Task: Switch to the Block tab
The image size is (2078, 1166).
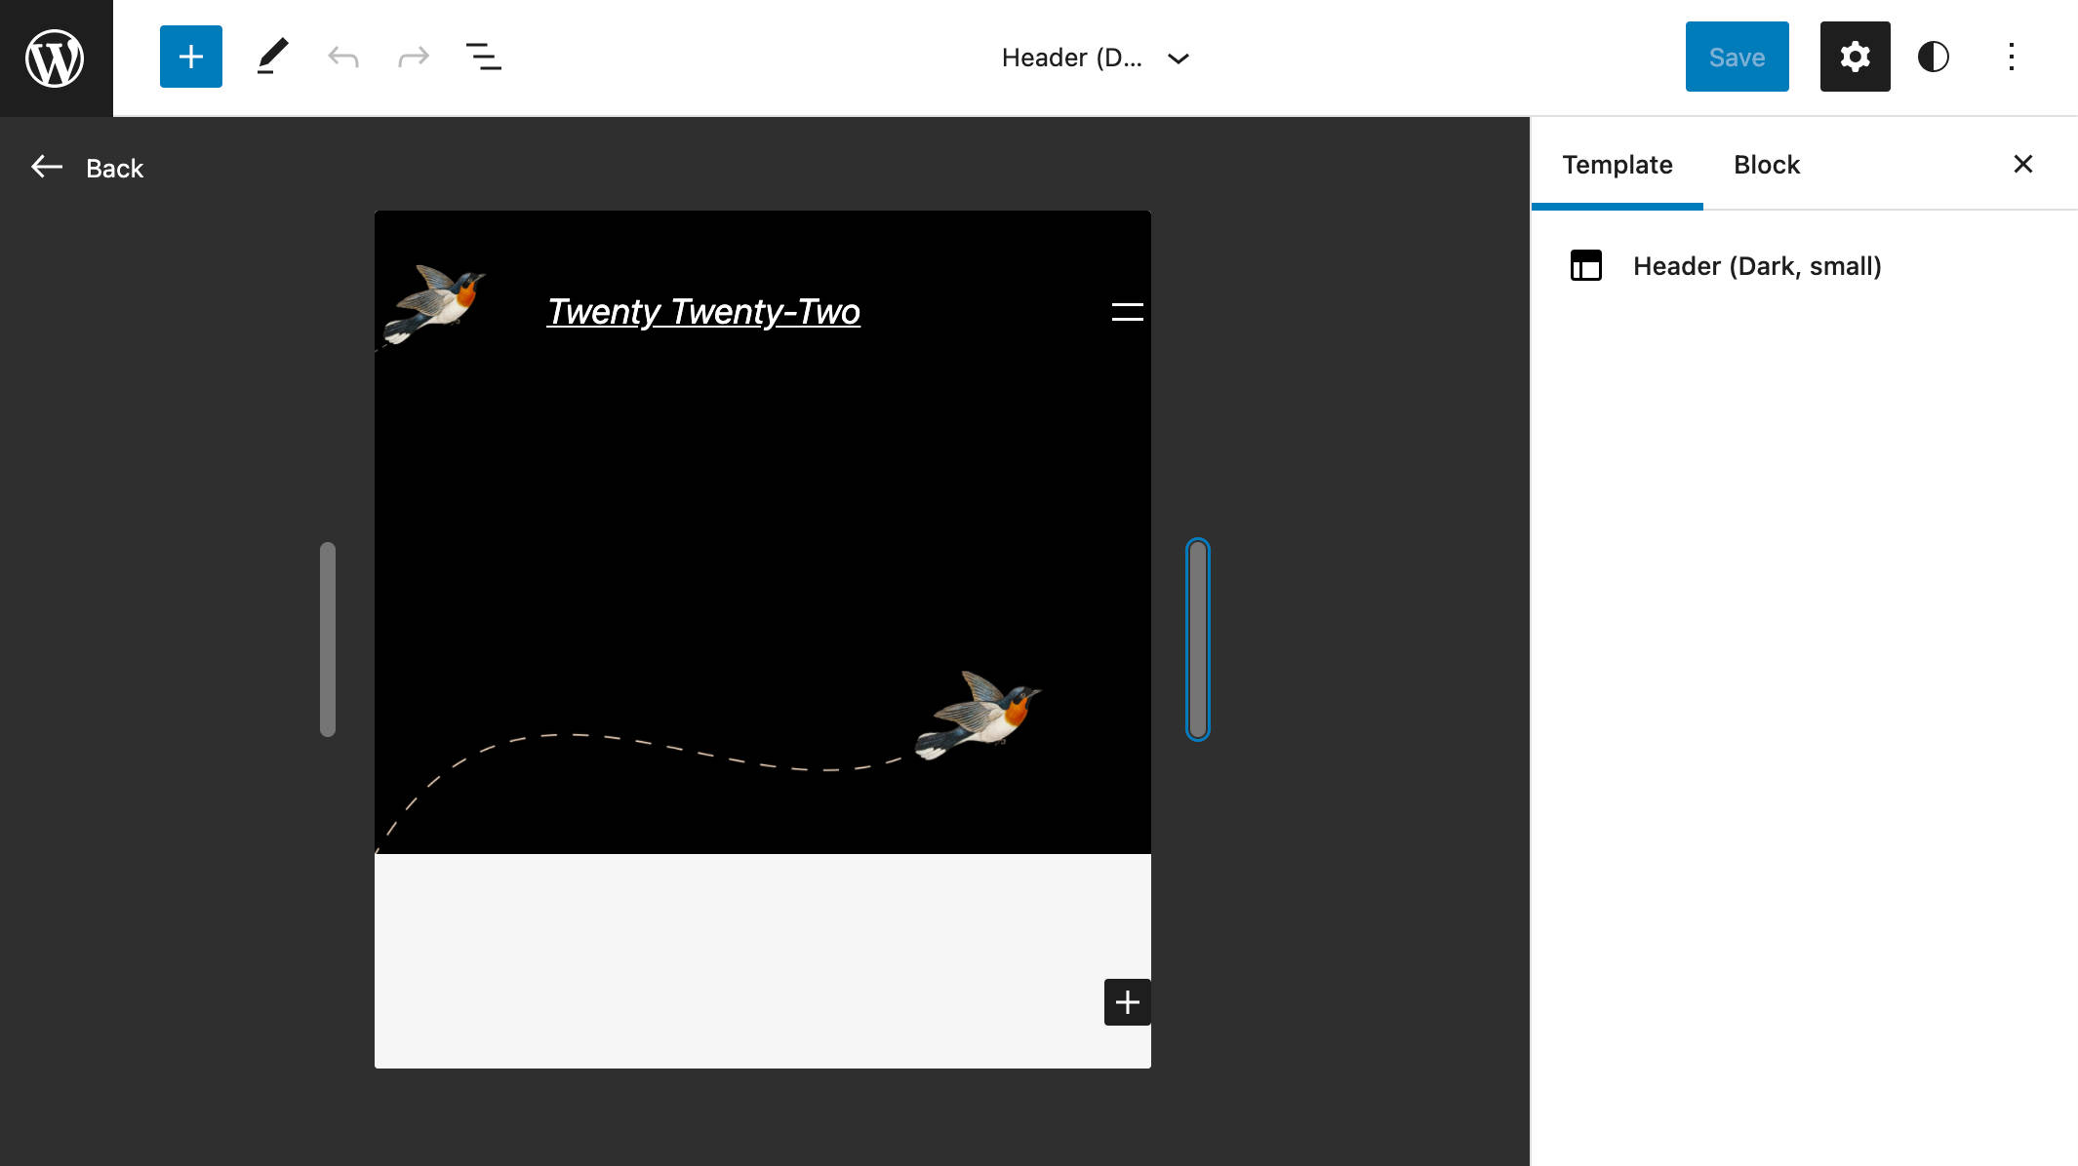Action: click(1766, 164)
